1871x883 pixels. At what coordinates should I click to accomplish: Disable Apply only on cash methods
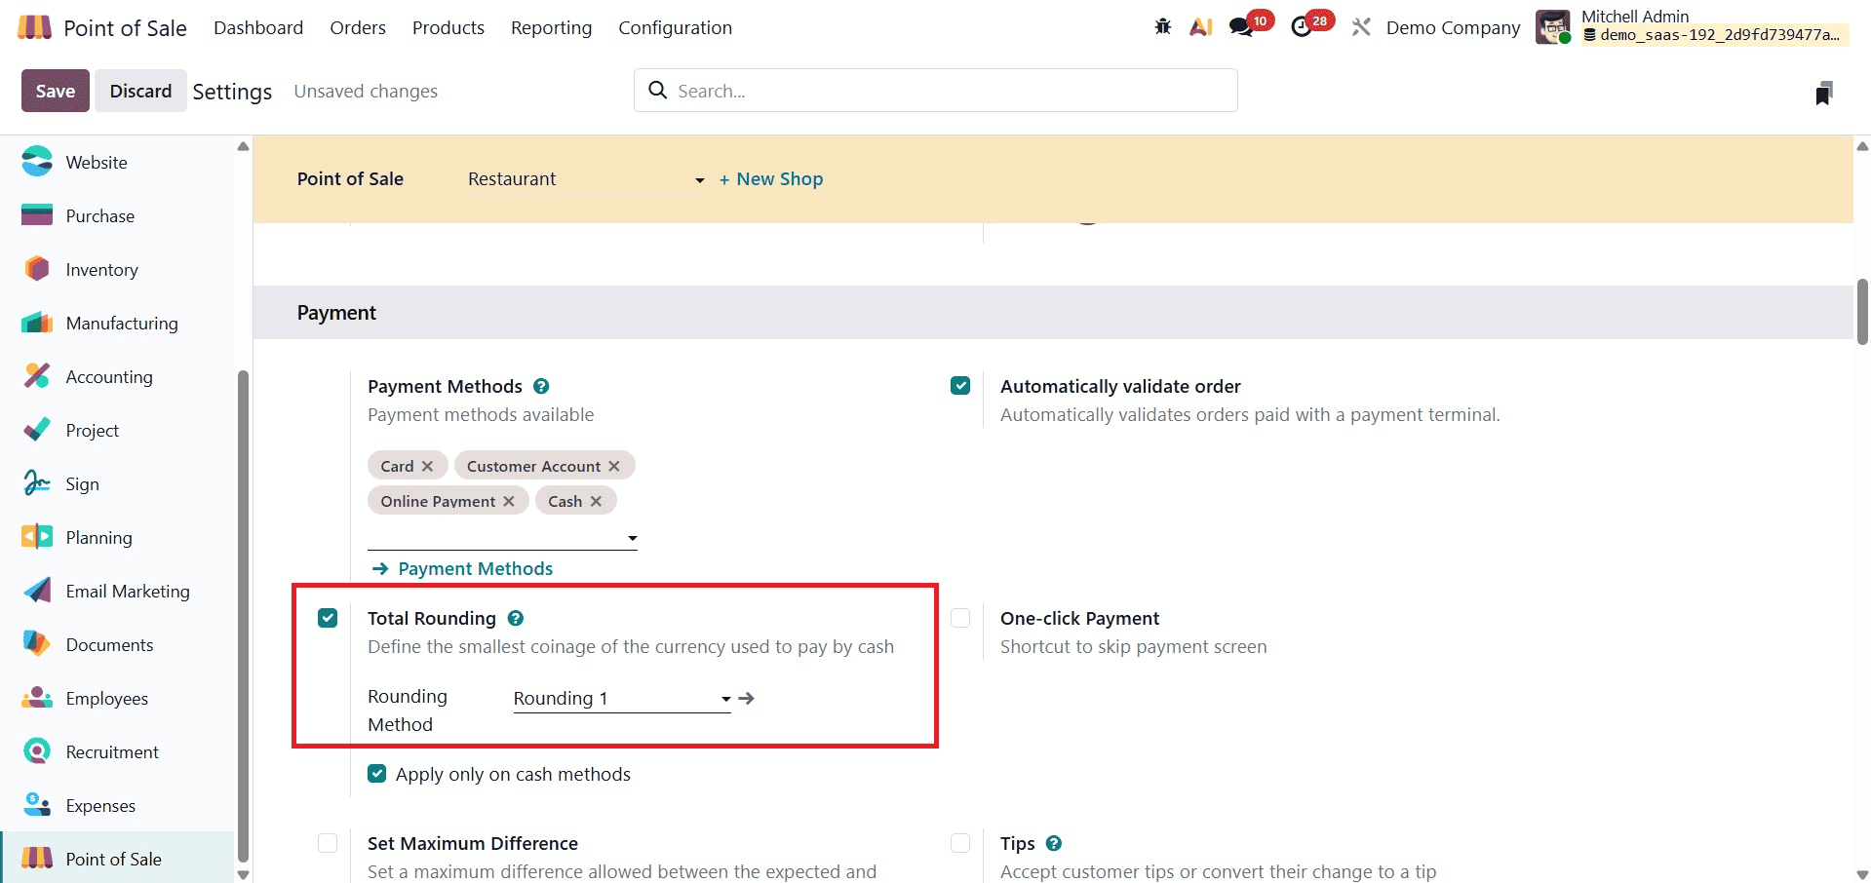[376, 773]
